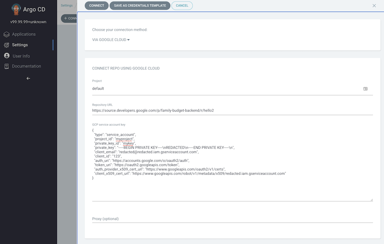
Task: Open the Project selector showing default
Action: tap(227, 89)
